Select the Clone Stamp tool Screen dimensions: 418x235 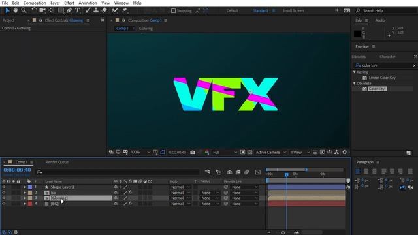point(96,10)
